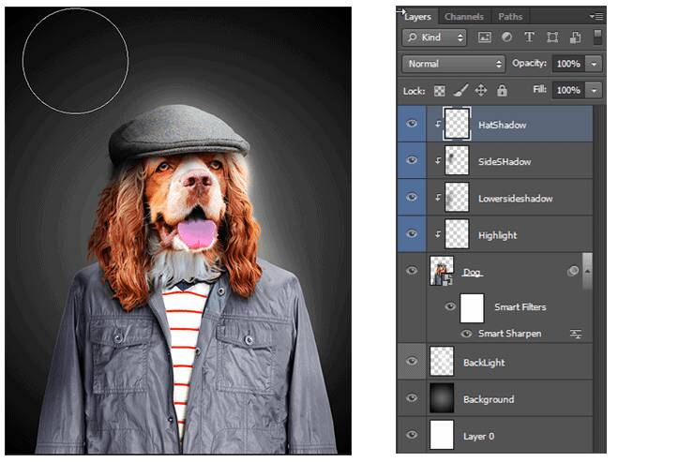Select the Background layer name
This screenshot has height=462, width=694.
(x=489, y=399)
